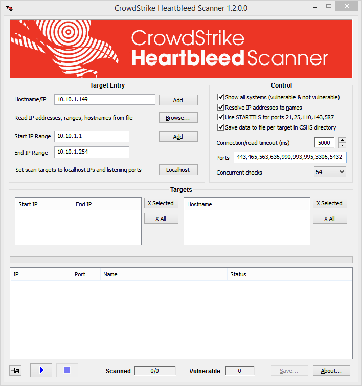Screen dimensions: 362x386
Task: Click the Vulnerable counter field showing 0
Action: pyautogui.click(x=240, y=371)
